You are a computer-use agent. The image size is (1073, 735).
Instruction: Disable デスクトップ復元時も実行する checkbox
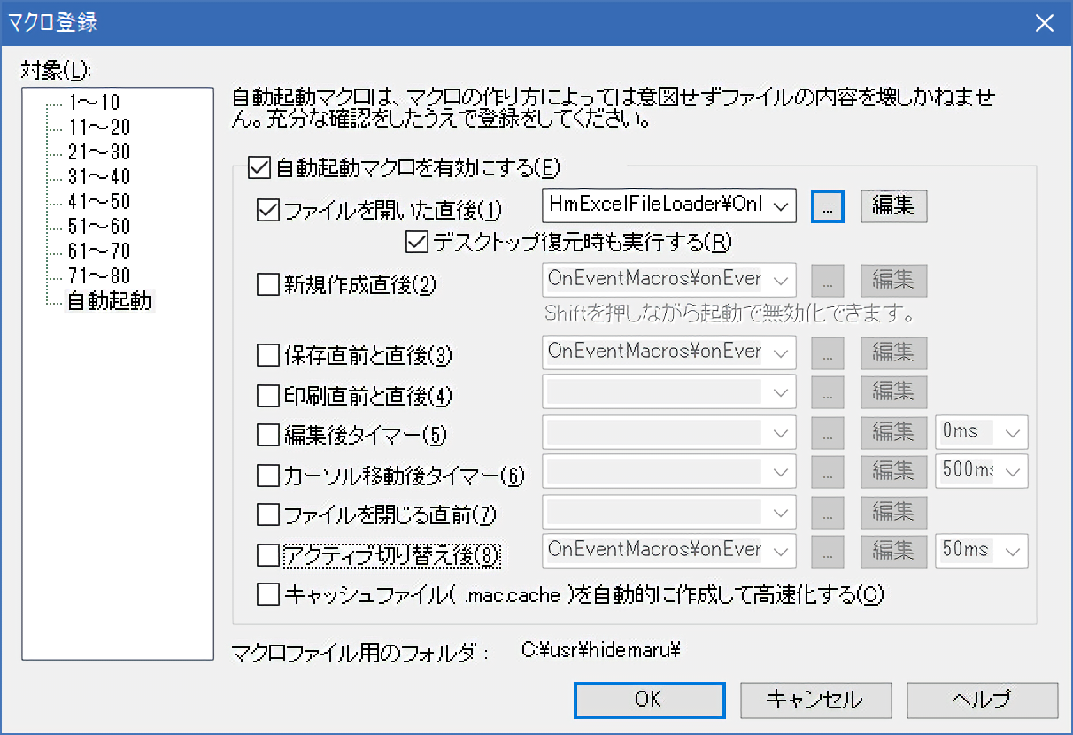pos(415,241)
